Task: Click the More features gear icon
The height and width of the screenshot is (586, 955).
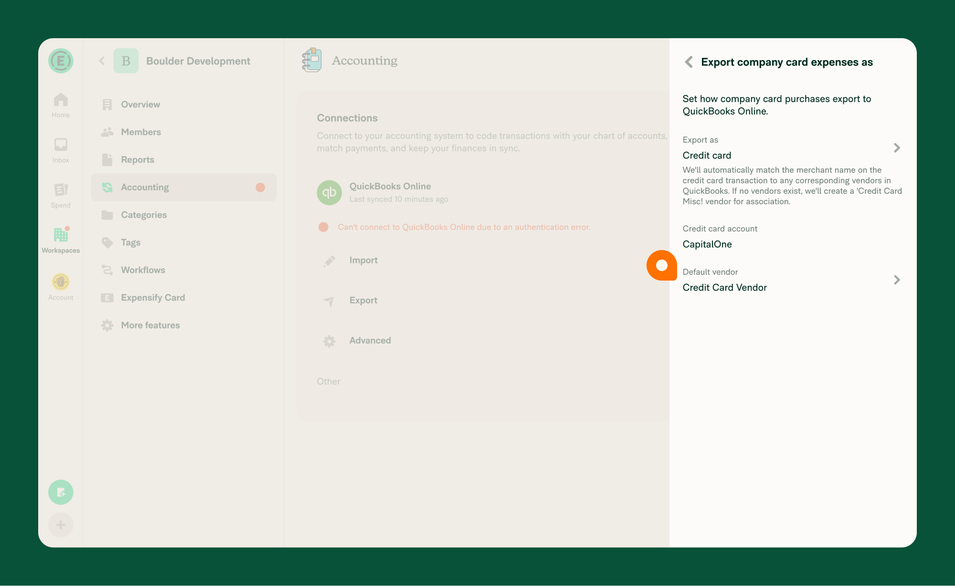Action: 107,325
